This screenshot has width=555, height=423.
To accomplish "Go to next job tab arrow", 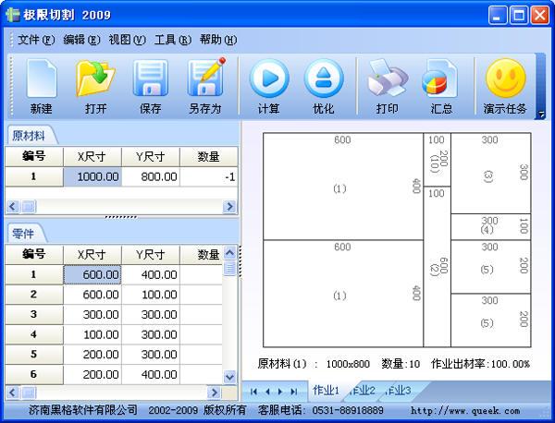I will point(280,392).
